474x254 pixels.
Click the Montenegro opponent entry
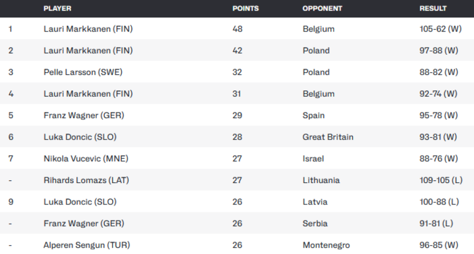326,245
